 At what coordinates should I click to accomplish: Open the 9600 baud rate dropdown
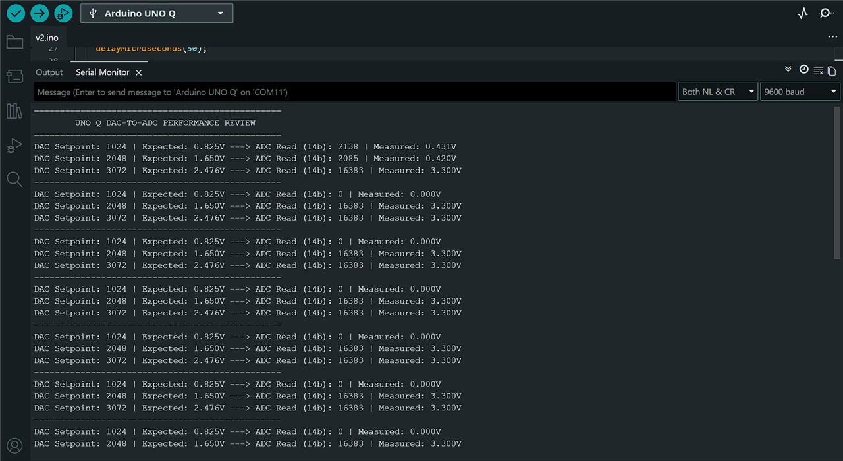800,92
